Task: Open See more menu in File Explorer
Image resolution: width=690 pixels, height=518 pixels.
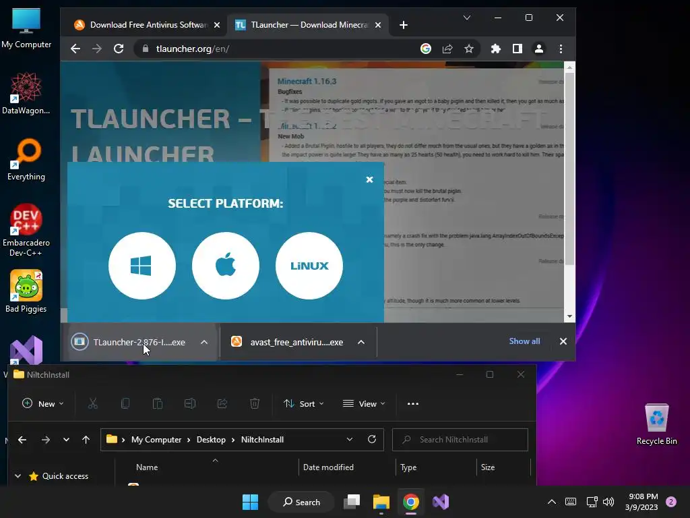Action: (x=413, y=403)
